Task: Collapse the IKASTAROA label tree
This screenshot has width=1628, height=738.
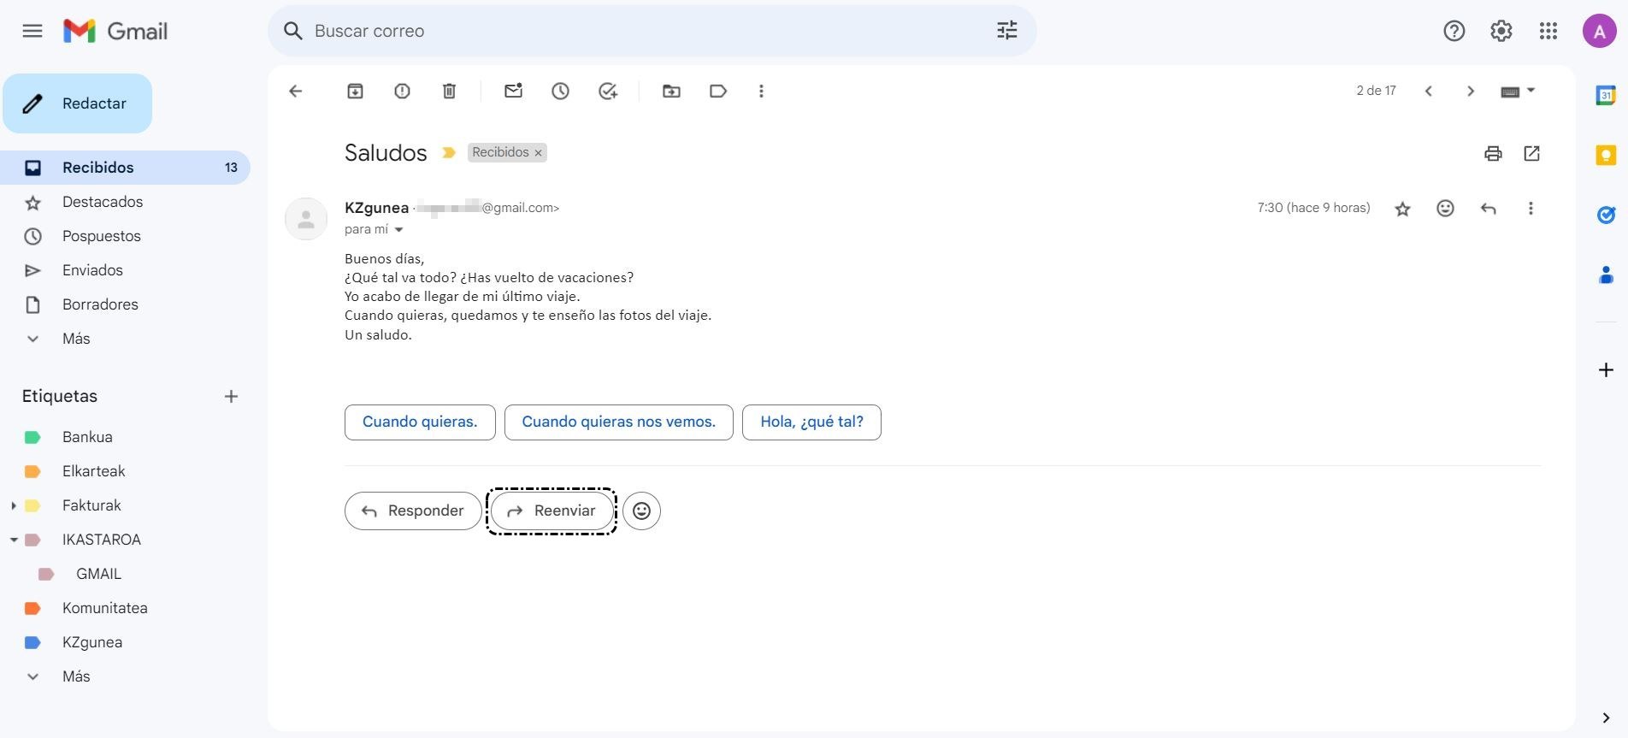Action: click(x=14, y=540)
